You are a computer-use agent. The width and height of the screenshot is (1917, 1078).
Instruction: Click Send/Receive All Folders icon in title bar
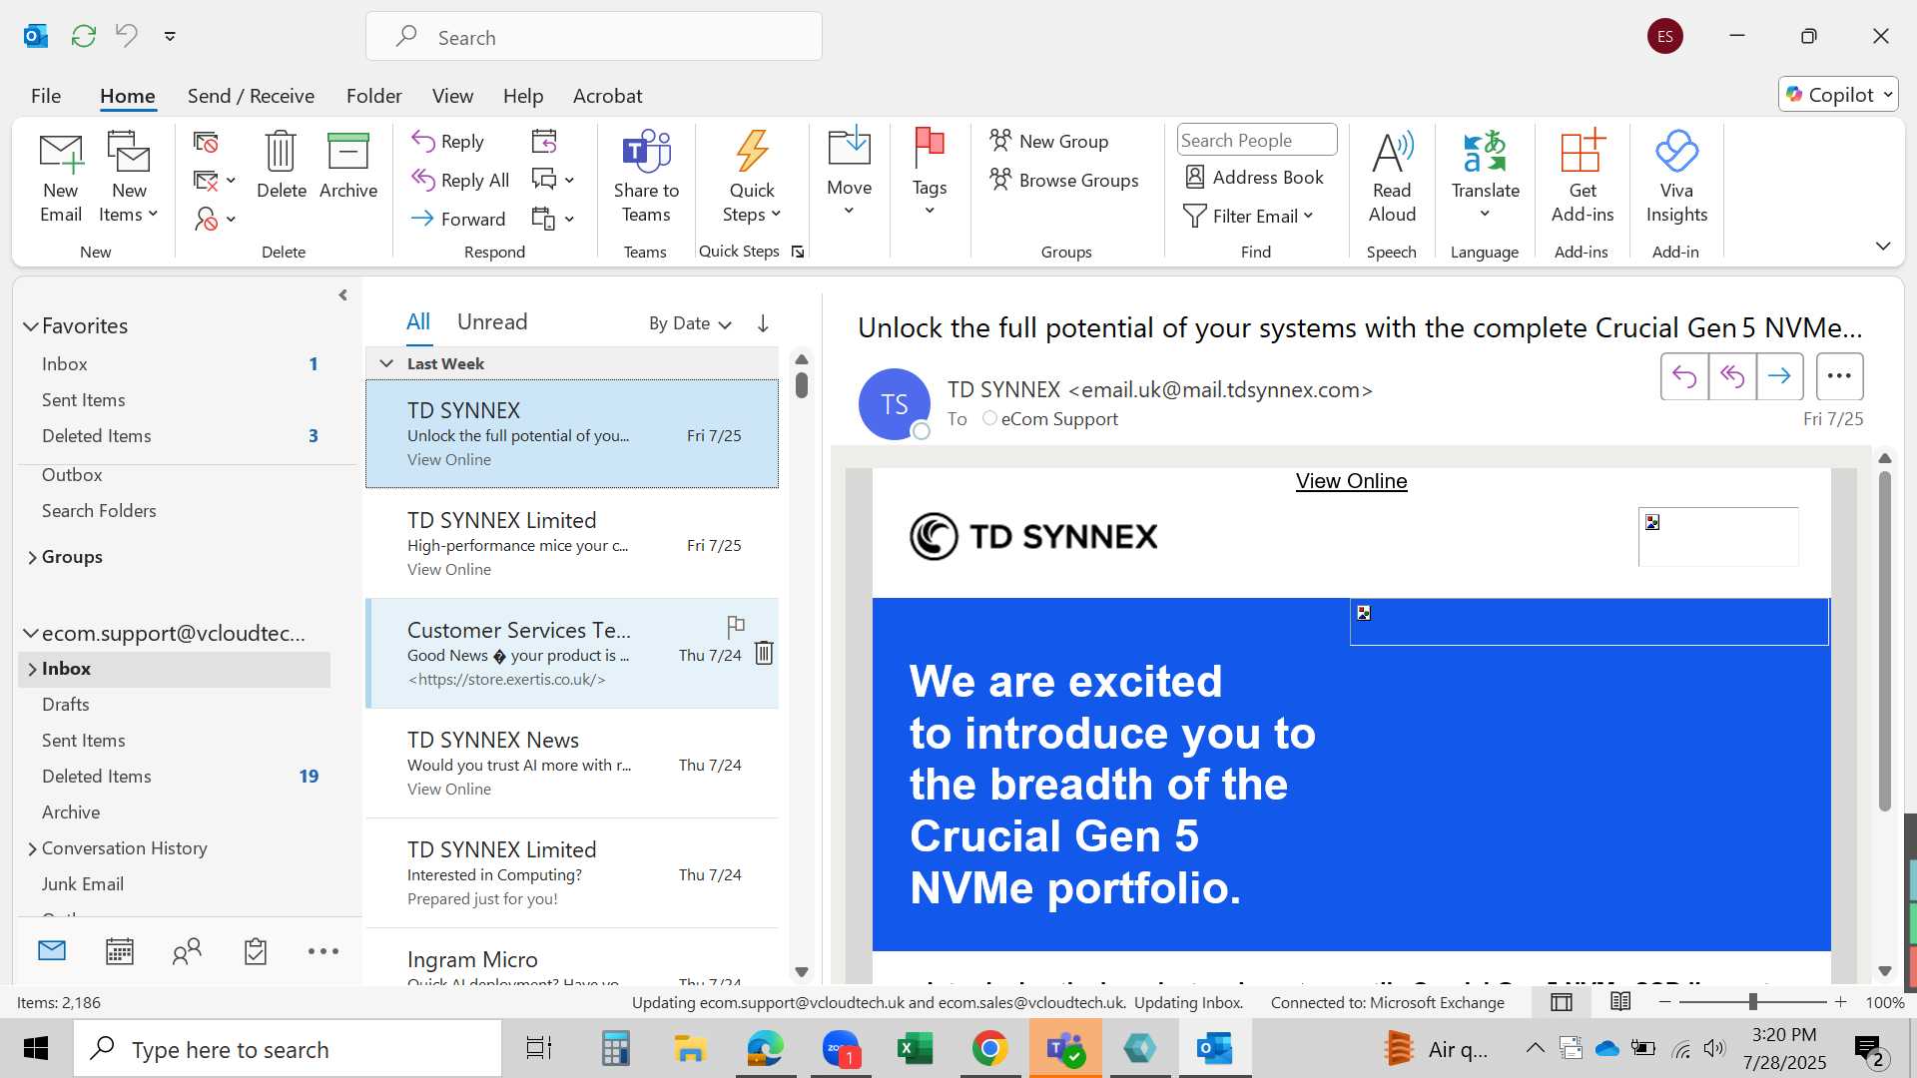point(84,36)
